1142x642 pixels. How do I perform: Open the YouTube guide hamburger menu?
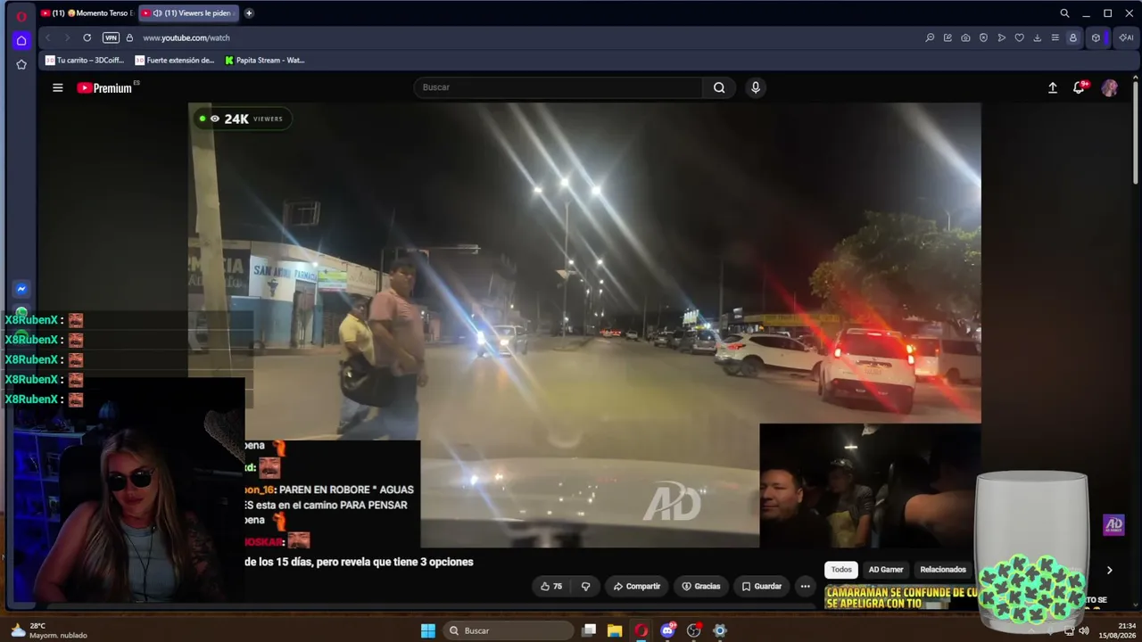58,87
